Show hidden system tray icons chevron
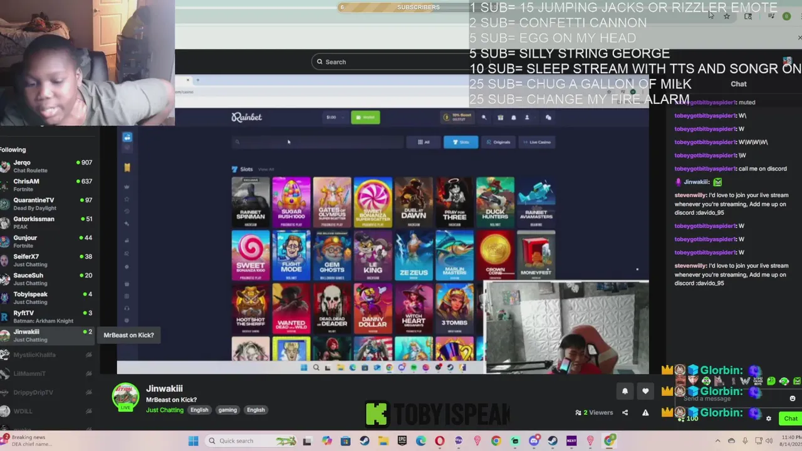 point(718,441)
